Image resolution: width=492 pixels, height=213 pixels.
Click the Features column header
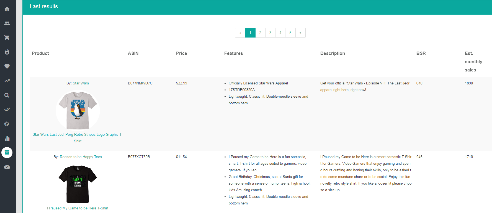(x=234, y=53)
